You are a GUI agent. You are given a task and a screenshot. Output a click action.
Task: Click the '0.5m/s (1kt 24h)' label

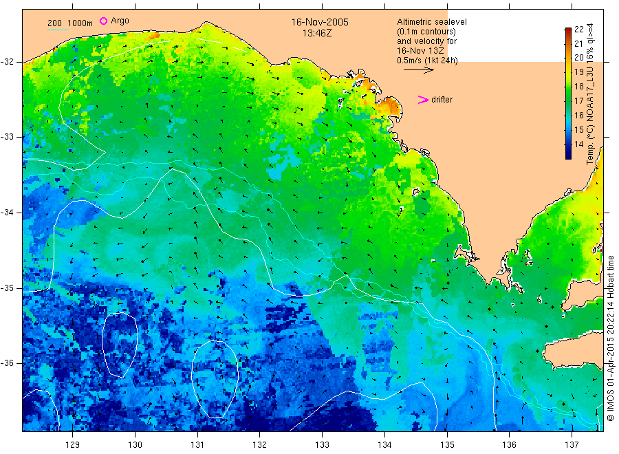coord(428,61)
